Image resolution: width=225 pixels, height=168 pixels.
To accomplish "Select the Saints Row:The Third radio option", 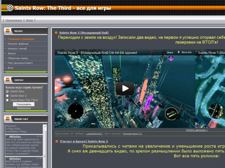I will pos(7,100).
